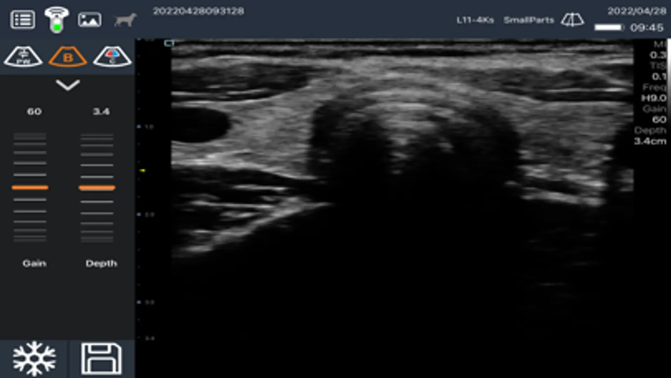
Task: Switch to PW Doppler mode
Action: [x=23, y=57]
